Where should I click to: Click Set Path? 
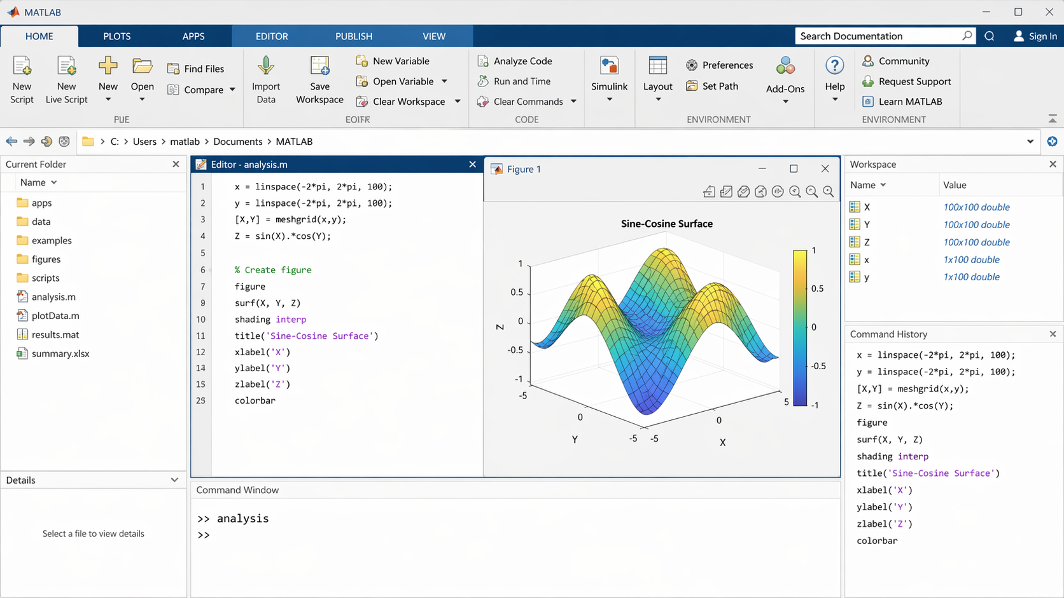[713, 86]
